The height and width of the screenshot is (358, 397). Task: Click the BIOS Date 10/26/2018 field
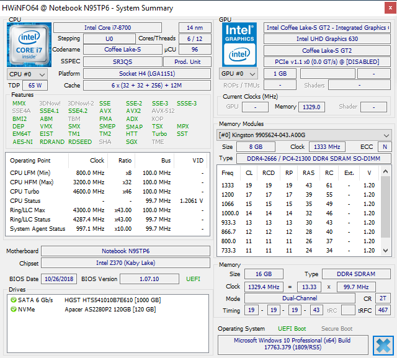(59, 279)
